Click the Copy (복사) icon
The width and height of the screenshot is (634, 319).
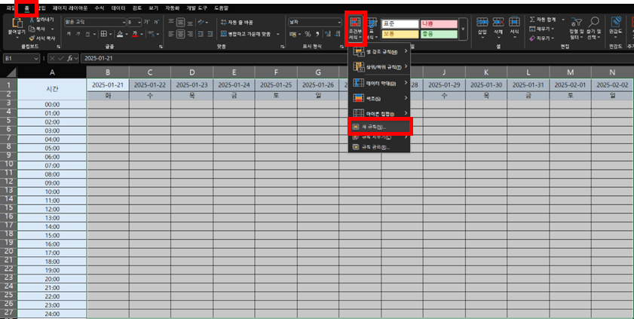point(32,29)
